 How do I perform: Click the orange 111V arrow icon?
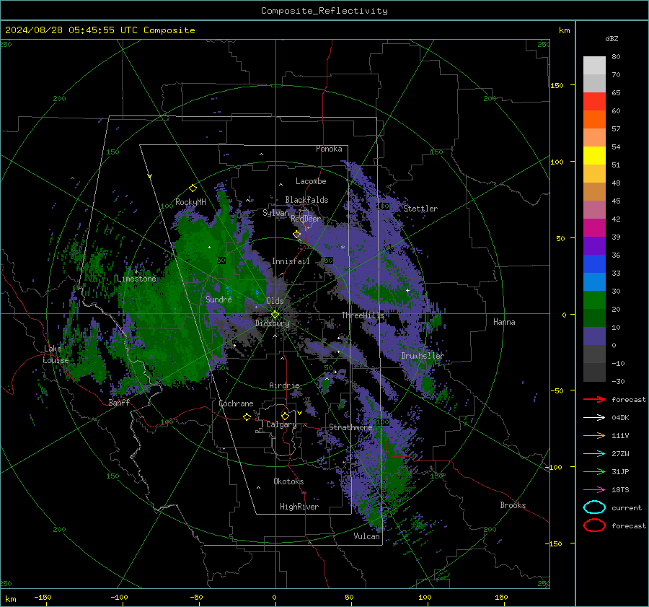(594, 435)
